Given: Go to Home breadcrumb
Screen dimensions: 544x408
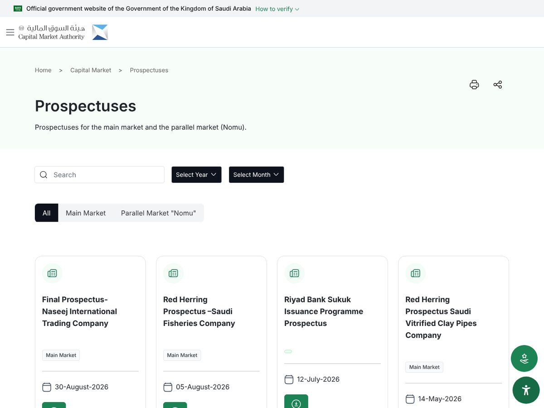Looking at the screenshot, I should tap(43, 70).
